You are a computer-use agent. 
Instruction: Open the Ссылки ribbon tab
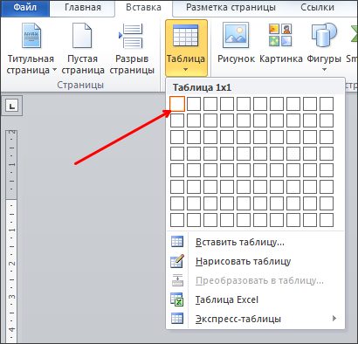tap(317, 8)
